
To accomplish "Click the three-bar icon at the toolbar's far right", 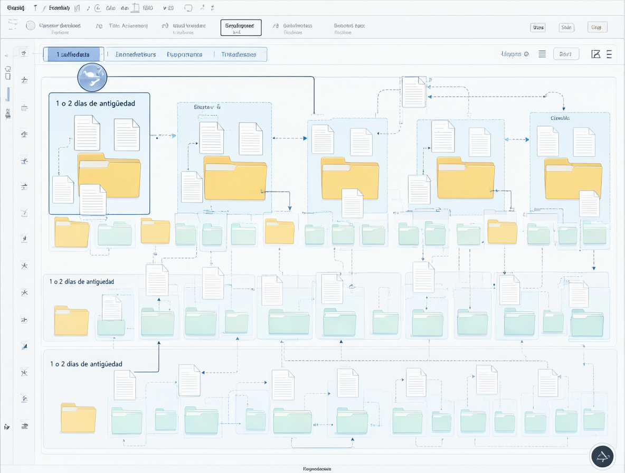I will click(x=609, y=54).
